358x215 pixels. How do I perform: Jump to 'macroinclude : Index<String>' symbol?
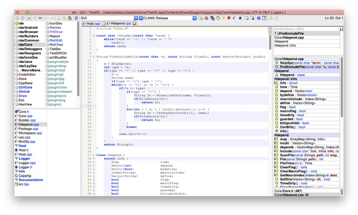click(x=307, y=99)
